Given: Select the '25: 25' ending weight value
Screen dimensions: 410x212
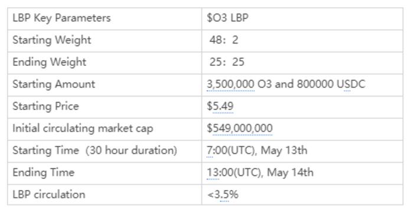Looking at the screenshot, I should coord(227,62).
